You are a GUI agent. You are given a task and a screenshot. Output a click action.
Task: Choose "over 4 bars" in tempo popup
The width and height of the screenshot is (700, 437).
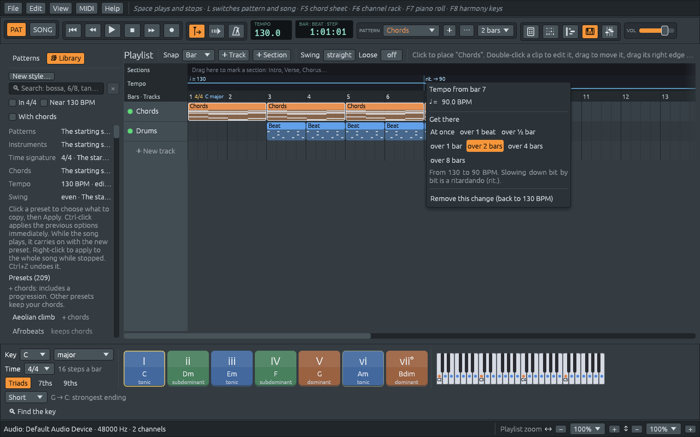[526, 146]
